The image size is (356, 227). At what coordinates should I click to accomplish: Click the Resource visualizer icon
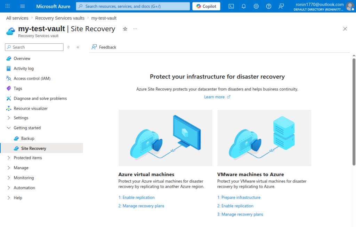tap(9, 108)
